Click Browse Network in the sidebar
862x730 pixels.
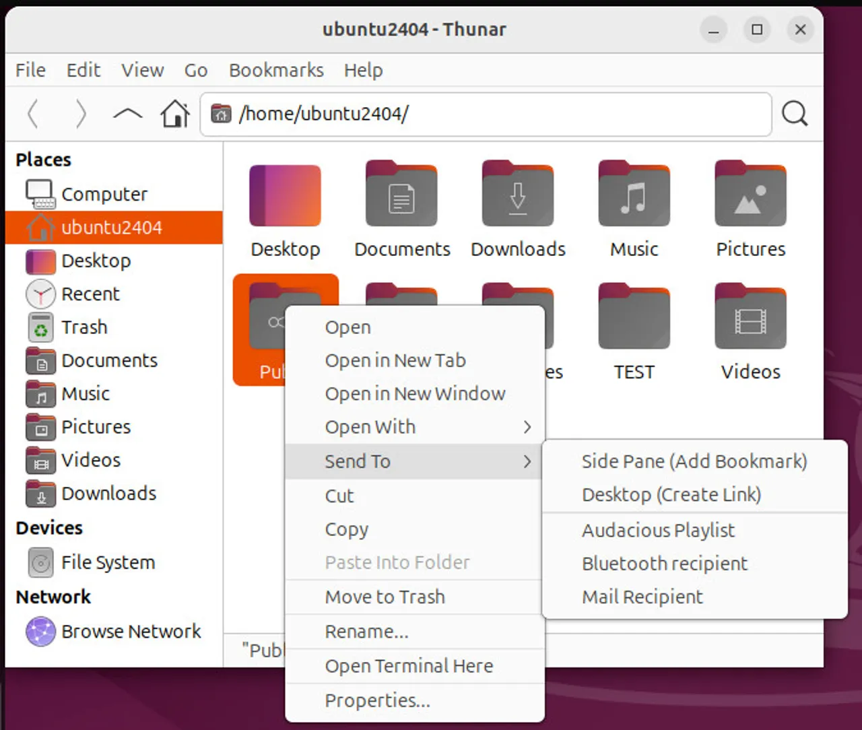131,632
